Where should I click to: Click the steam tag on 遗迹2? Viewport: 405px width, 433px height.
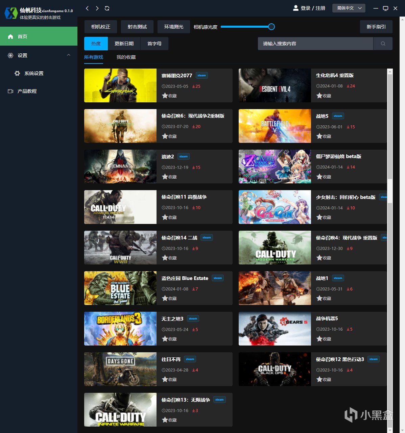tap(184, 156)
